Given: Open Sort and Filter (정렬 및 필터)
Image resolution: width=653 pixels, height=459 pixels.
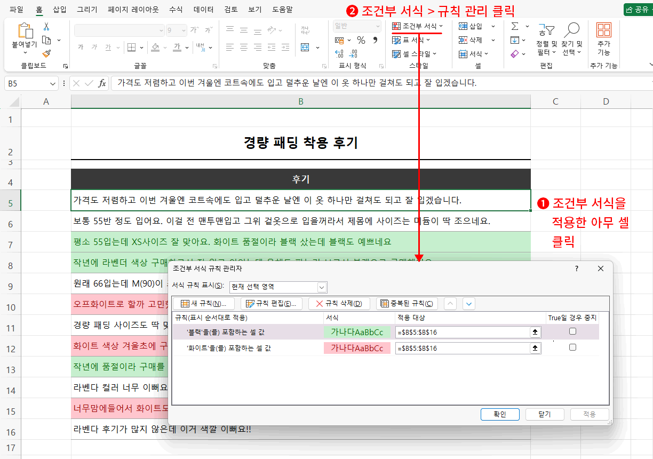Looking at the screenshot, I should (546, 38).
